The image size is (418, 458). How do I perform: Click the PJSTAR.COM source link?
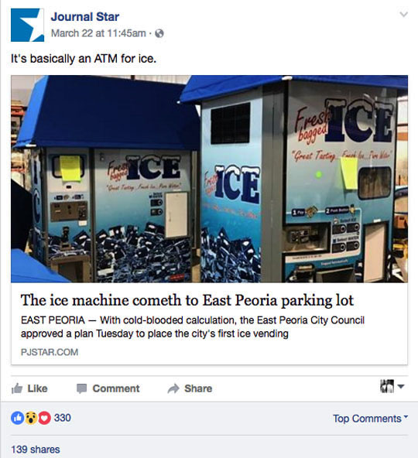click(50, 352)
